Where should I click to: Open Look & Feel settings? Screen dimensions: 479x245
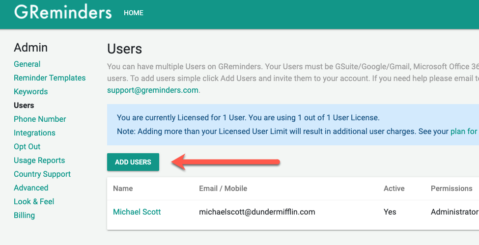[x=34, y=202]
